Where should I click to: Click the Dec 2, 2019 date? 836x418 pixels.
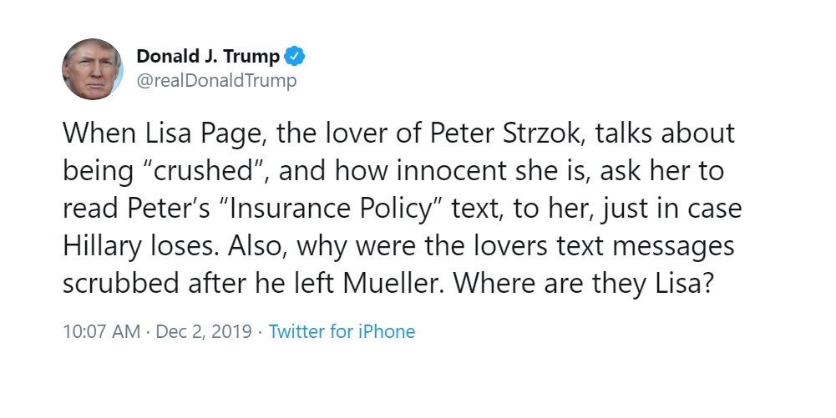pos(204,331)
